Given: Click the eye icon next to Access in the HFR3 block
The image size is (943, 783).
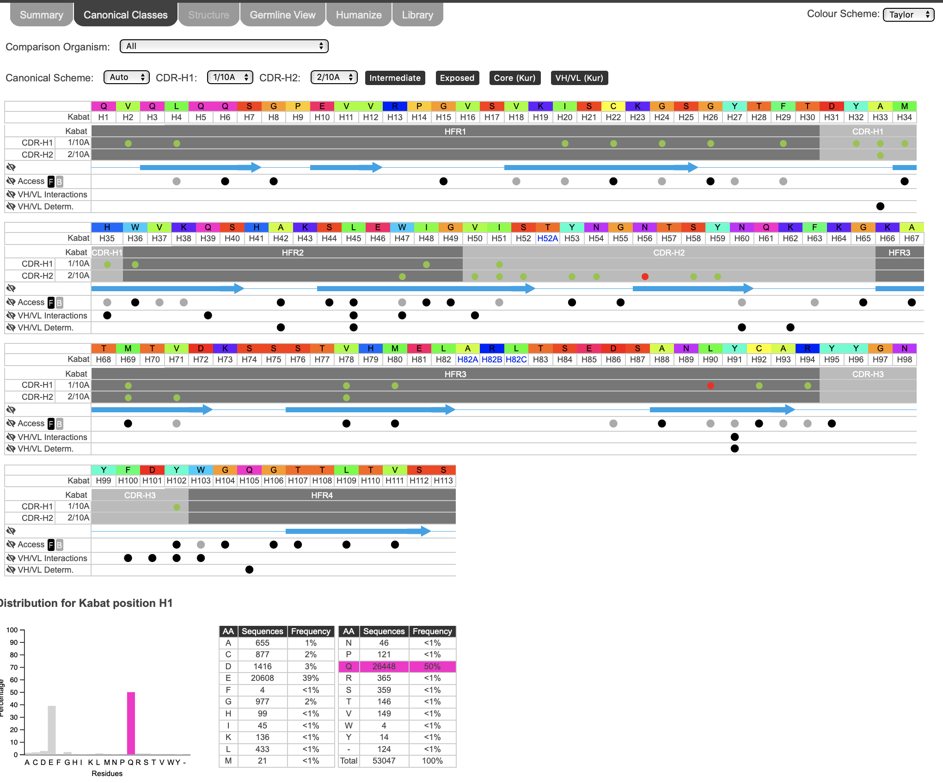Looking at the screenshot, I should point(10,423).
